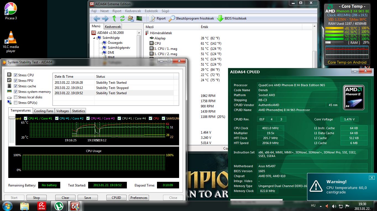Enable the Stress local disks checkbox

coord(16,97)
